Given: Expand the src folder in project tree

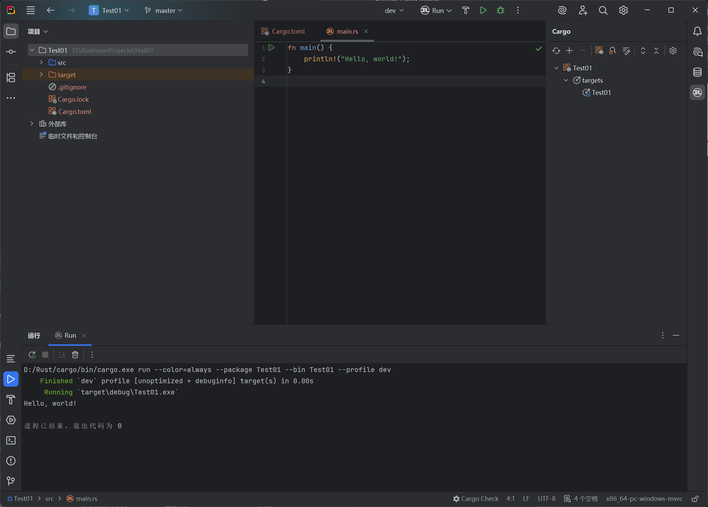Looking at the screenshot, I should 41,63.
